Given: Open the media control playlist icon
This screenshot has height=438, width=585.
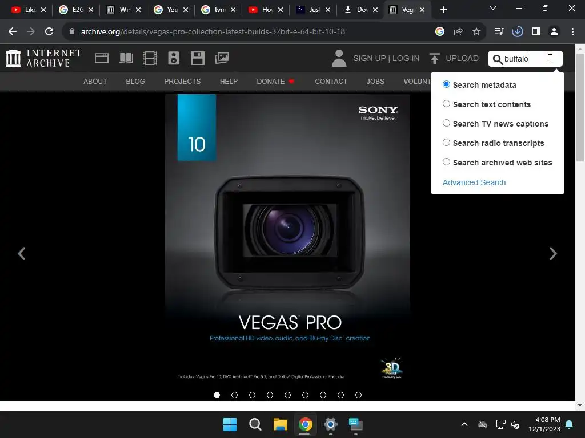Looking at the screenshot, I should [x=499, y=32].
